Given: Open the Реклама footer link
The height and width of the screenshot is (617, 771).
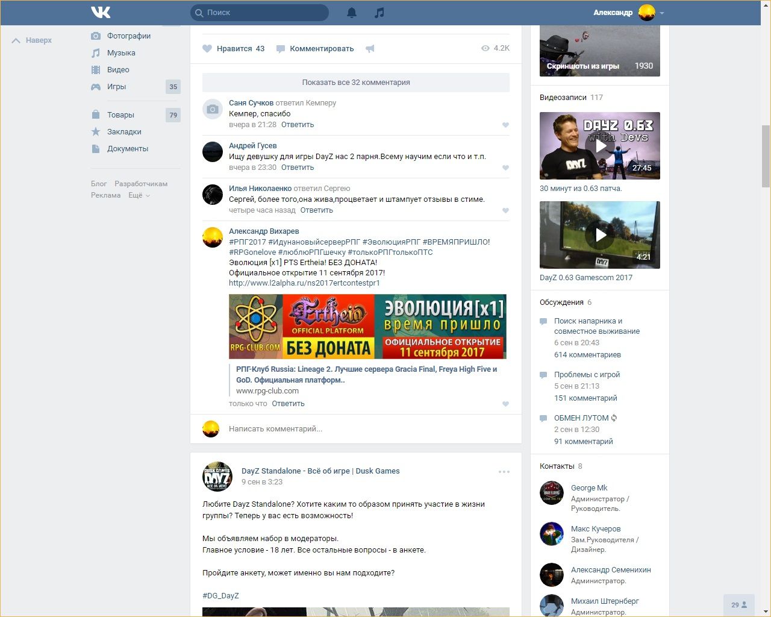Looking at the screenshot, I should pyautogui.click(x=105, y=195).
